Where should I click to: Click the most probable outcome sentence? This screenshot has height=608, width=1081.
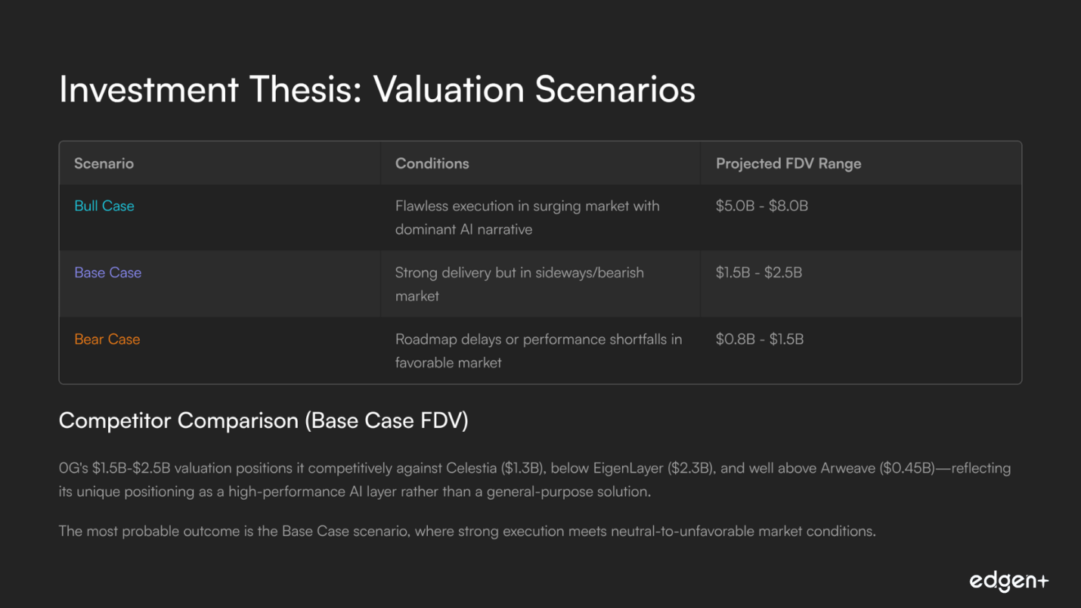467,532
